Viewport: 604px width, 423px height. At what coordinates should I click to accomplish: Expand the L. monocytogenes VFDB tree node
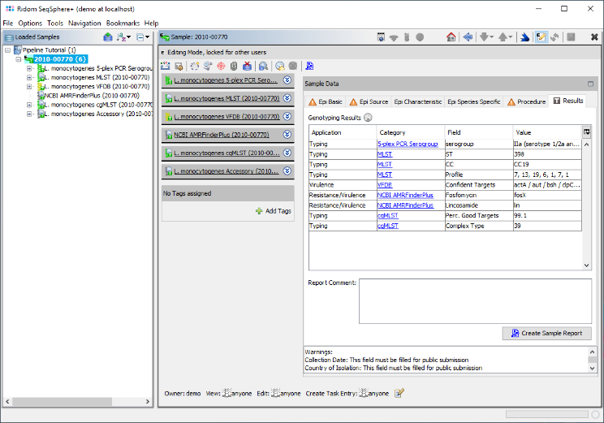pos(29,87)
